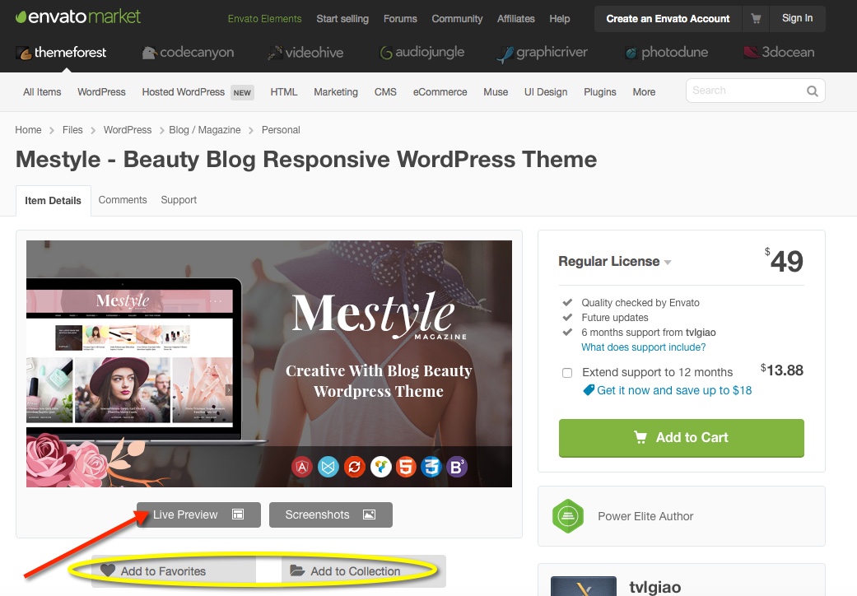Go to Blog / Magazine breadcrumb

click(204, 130)
